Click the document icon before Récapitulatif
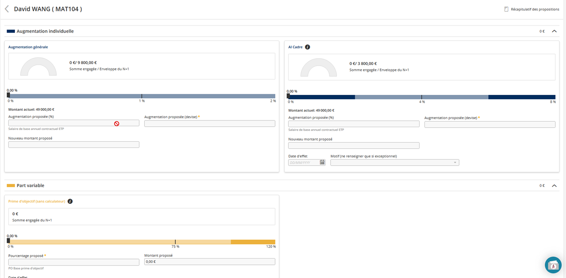The width and height of the screenshot is (566, 278). 506,9
